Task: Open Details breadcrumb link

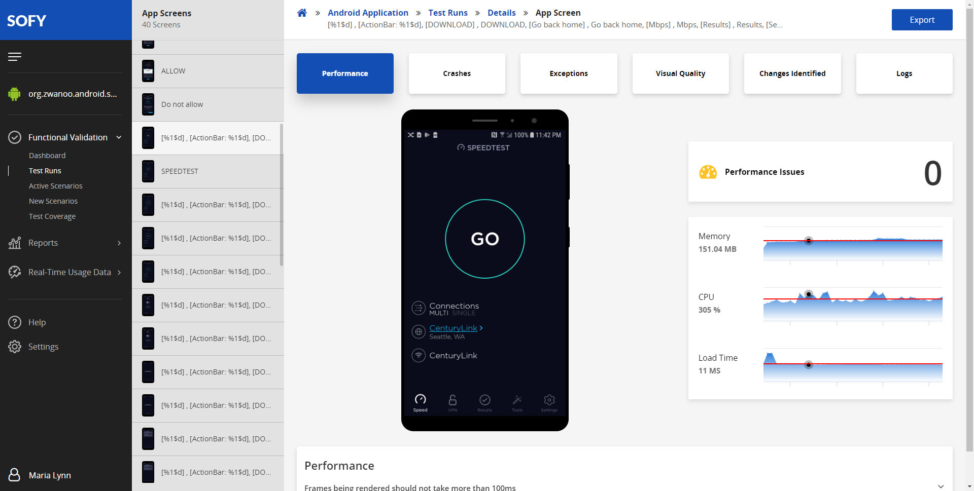Action: click(x=501, y=13)
